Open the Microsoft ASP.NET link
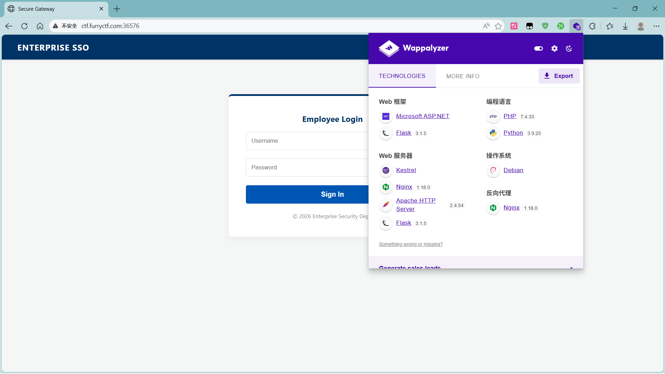665x374 pixels. (x=423, y=116)
